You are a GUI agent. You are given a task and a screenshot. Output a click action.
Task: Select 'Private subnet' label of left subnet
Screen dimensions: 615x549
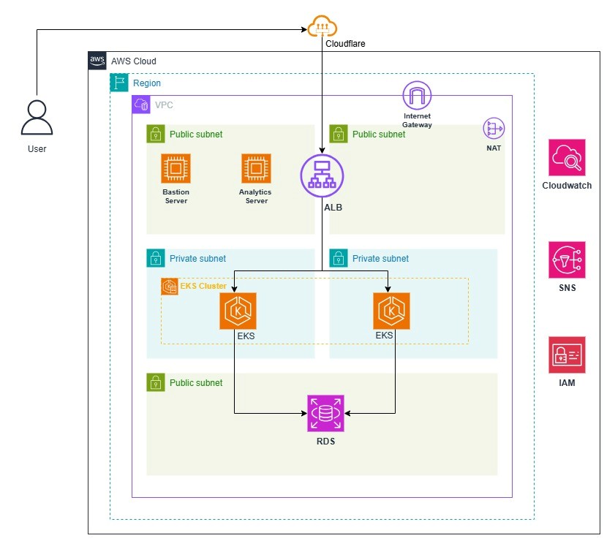tap(197, 259)
